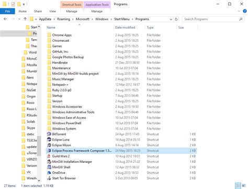This screenshot has width=248, height=189.
Task: Switch to details view layout icon
Action: click(238, 186)
